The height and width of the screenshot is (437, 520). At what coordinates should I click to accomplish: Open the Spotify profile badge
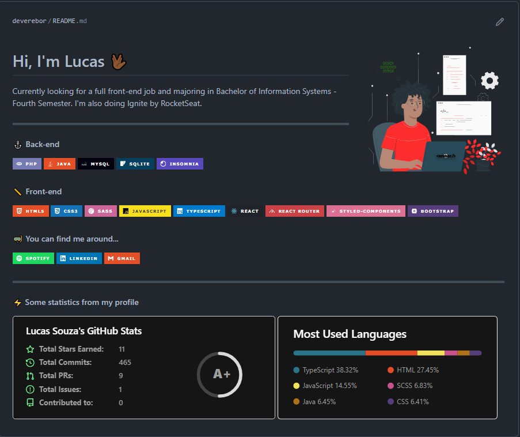pyautogui.click(x=33, y=258)
